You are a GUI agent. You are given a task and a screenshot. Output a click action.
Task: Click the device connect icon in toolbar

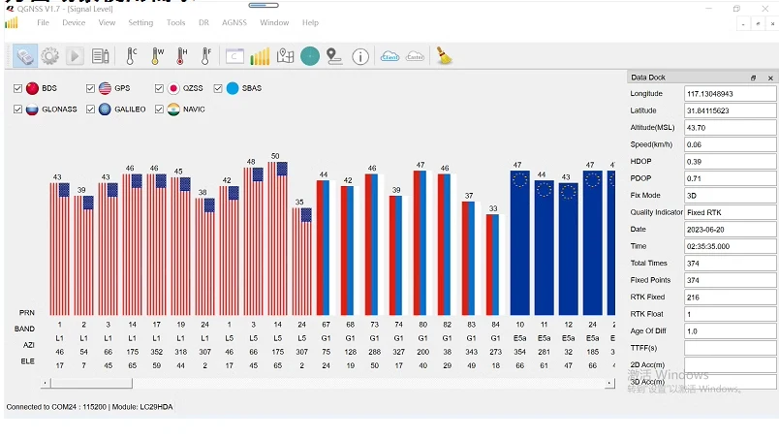24,56
